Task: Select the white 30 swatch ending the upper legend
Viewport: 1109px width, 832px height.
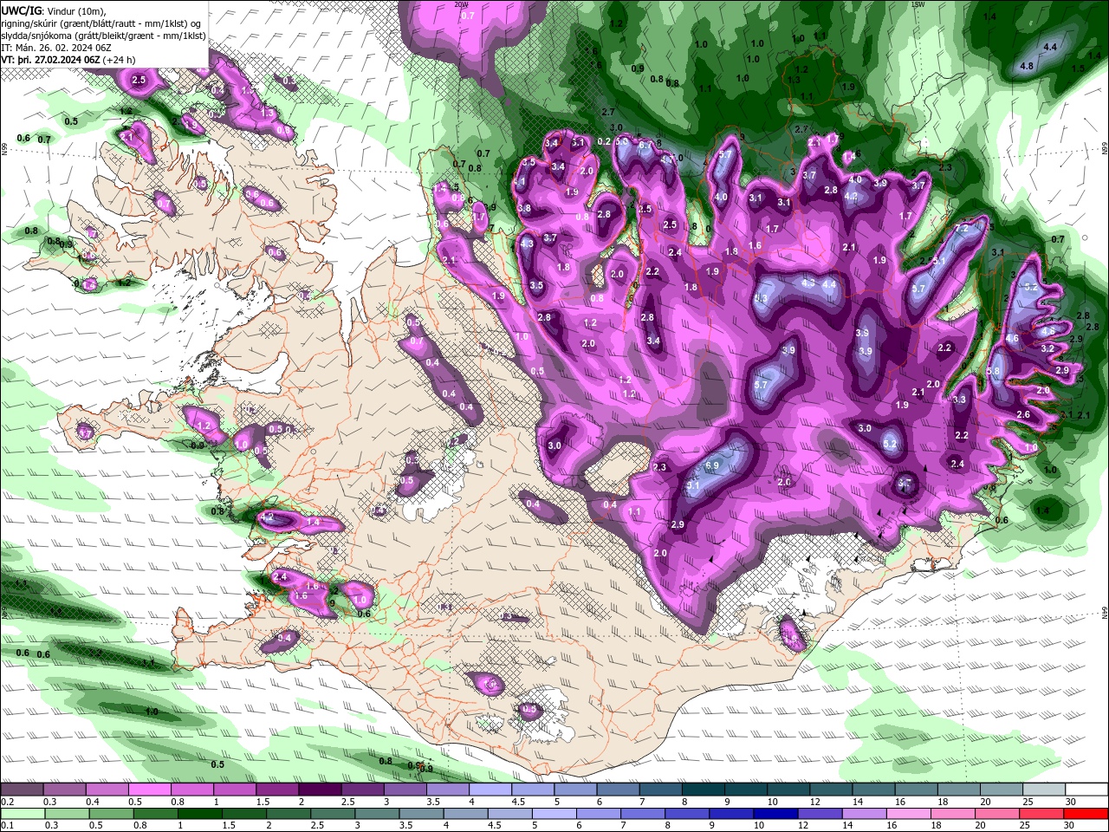Action: point(1086,790)
